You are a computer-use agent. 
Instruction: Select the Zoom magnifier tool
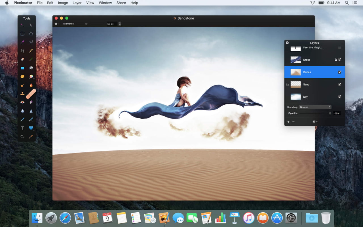(x=22, y=136)
